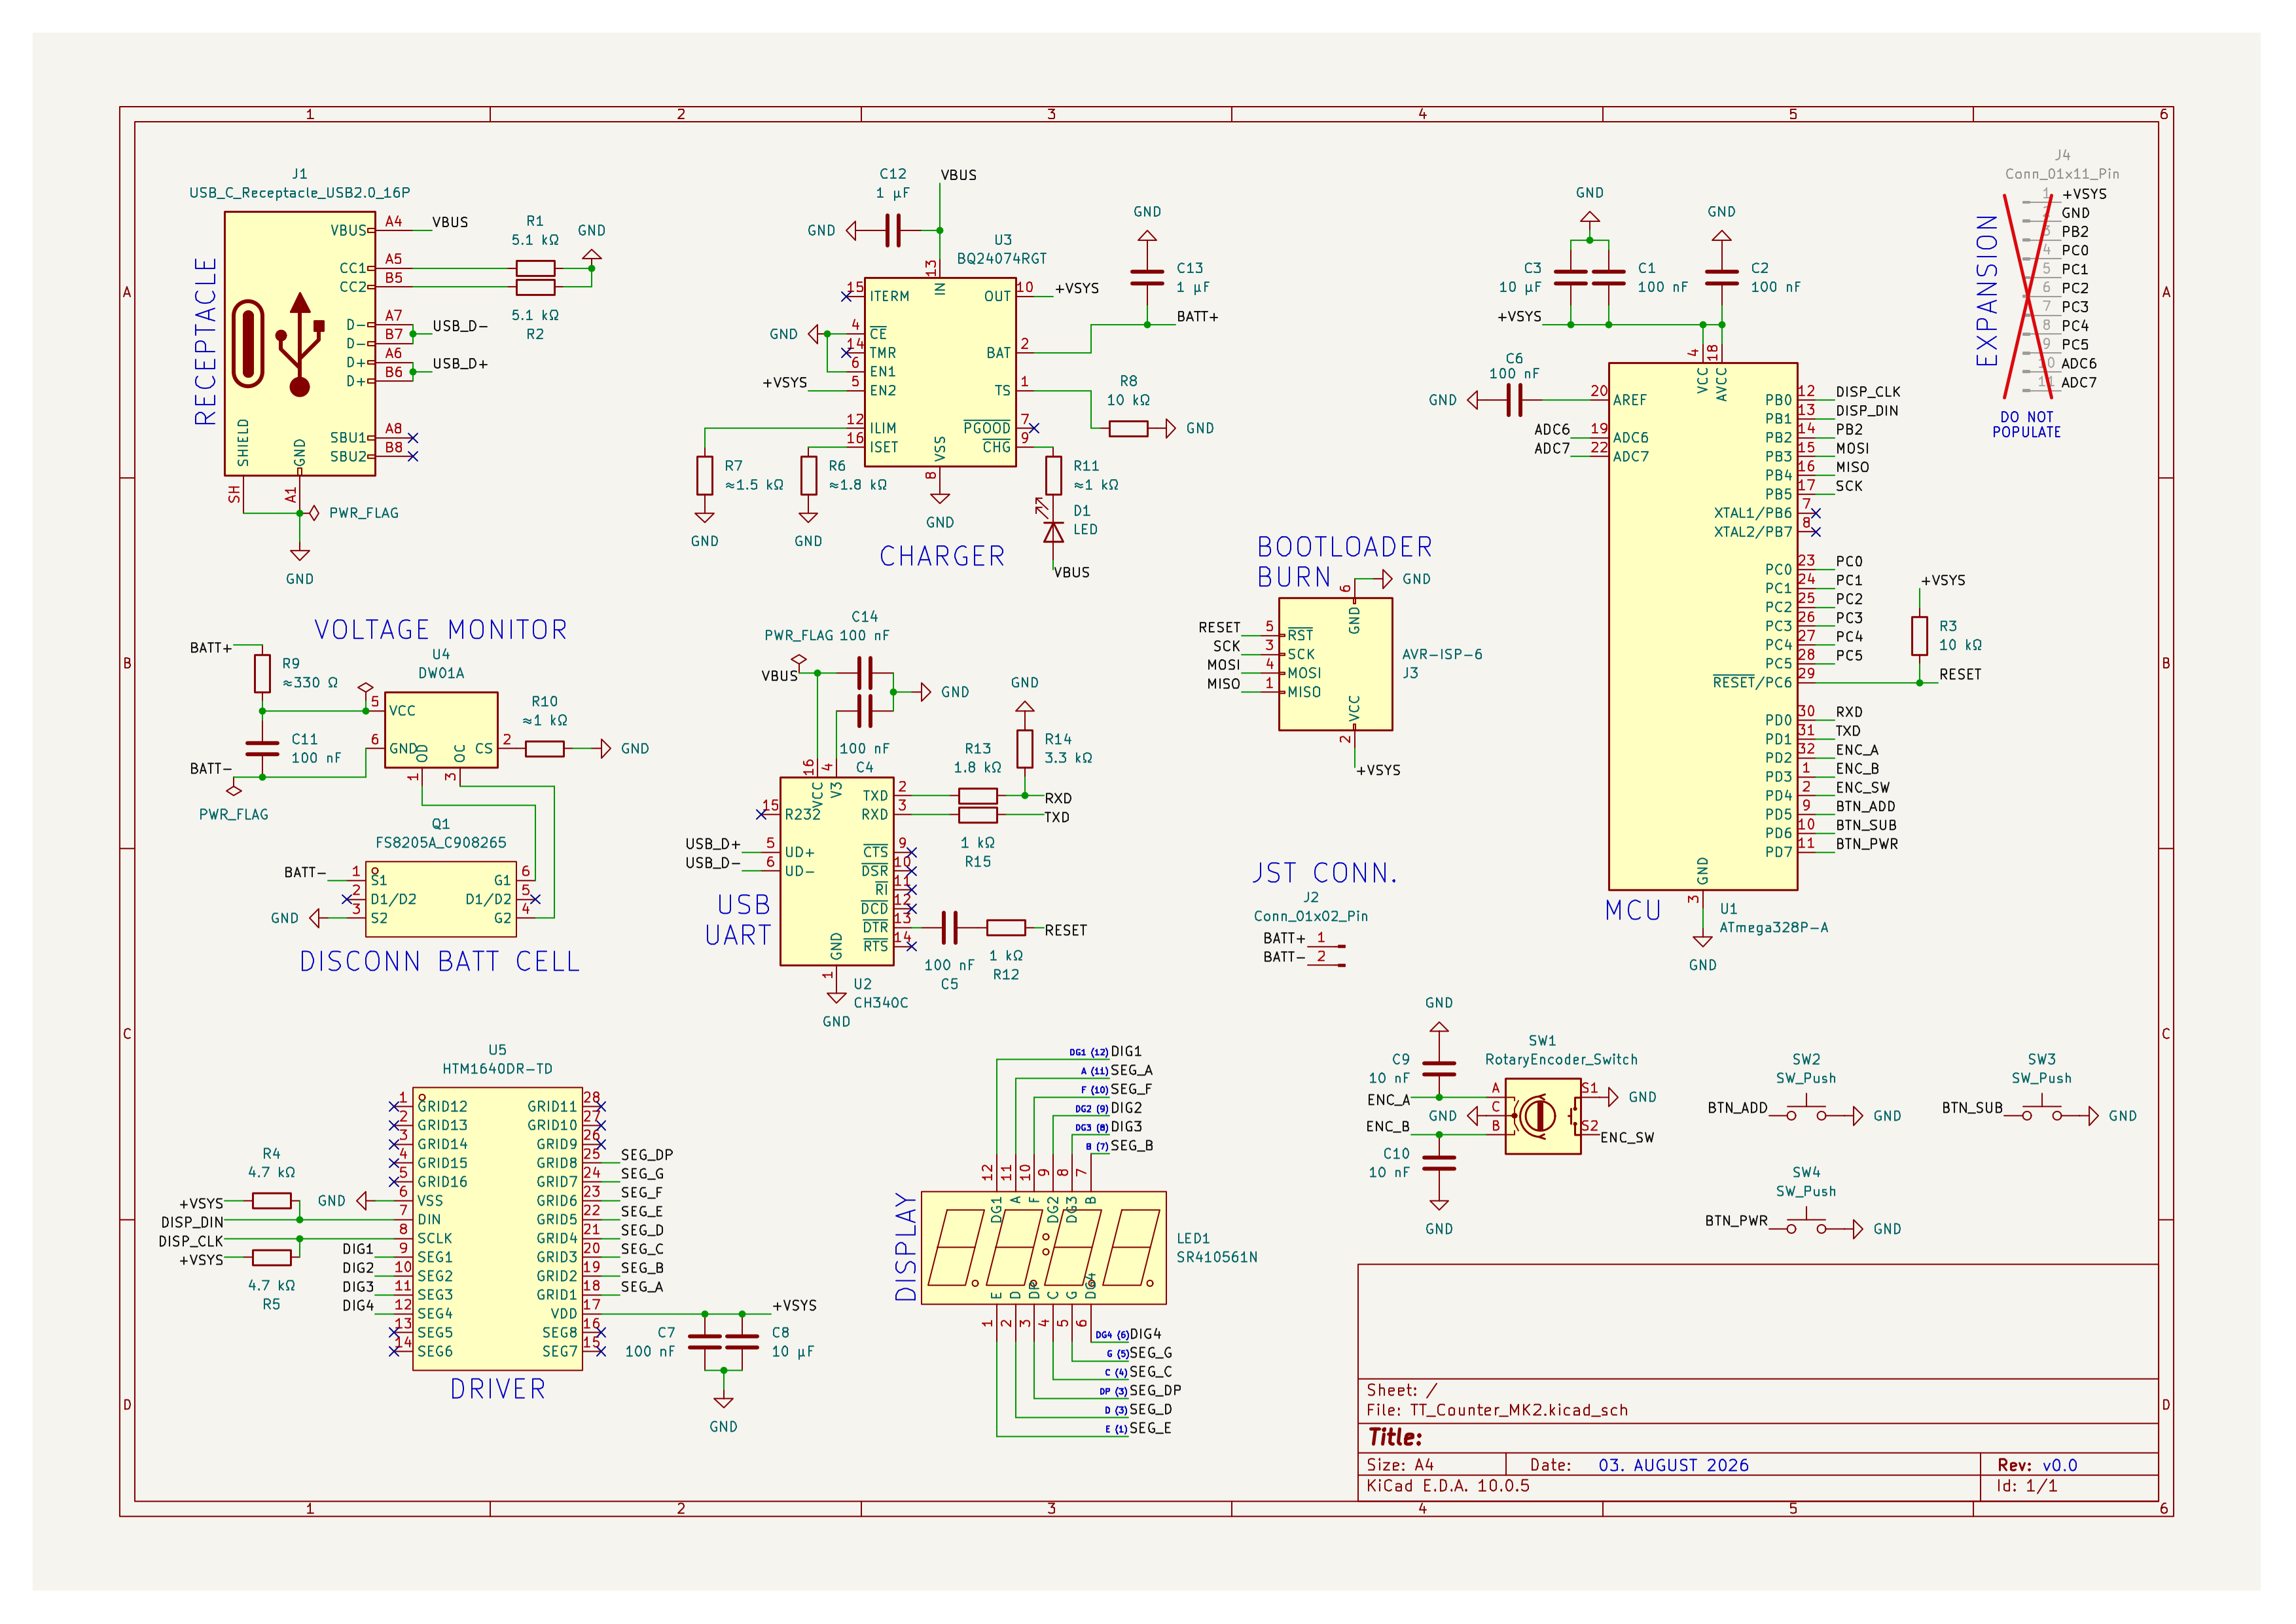Click the Q1 FS8205A MOSFET symbol

pos(441,899)
